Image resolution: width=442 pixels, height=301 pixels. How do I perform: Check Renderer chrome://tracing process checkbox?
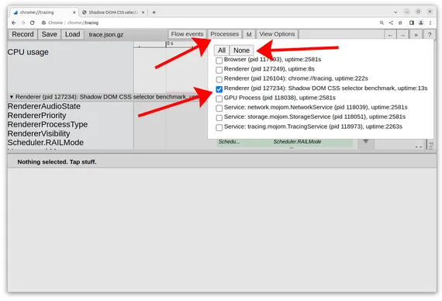pos(219,79)
